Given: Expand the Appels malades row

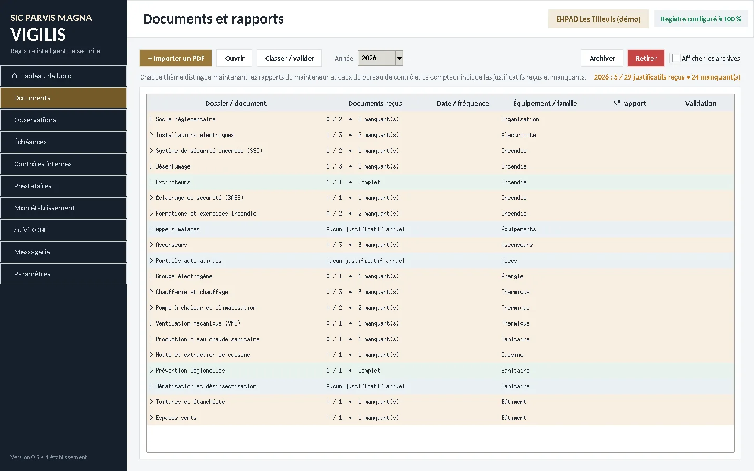Looking at the screenshot, I should click(x=151, y=229).
